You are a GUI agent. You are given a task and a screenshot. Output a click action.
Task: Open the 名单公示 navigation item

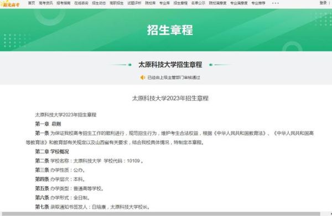198,3
